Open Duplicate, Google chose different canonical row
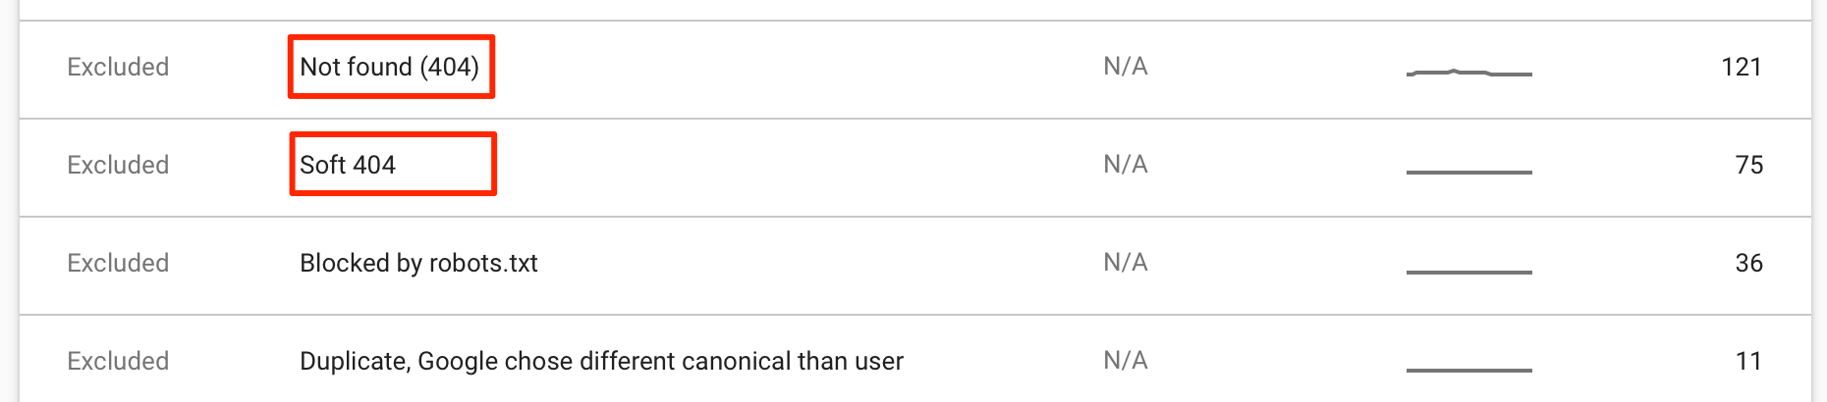The height and width of the screenshot is (402, 1827). pos(601,361)
